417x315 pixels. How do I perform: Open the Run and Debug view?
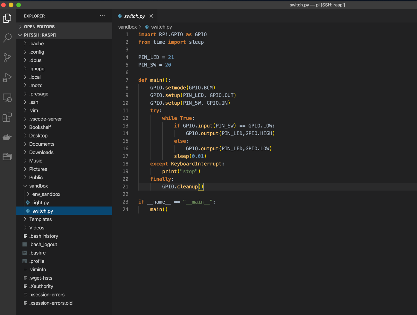click(x=7, y=78)
